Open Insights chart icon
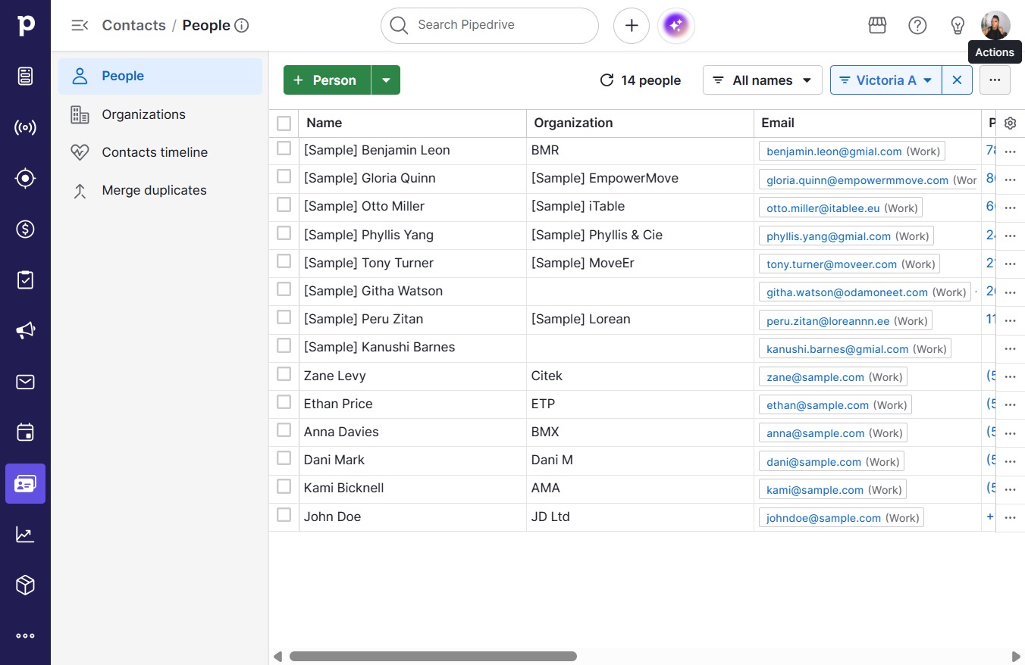This screenshot has width=1025, height=665. tap(25, 535)
